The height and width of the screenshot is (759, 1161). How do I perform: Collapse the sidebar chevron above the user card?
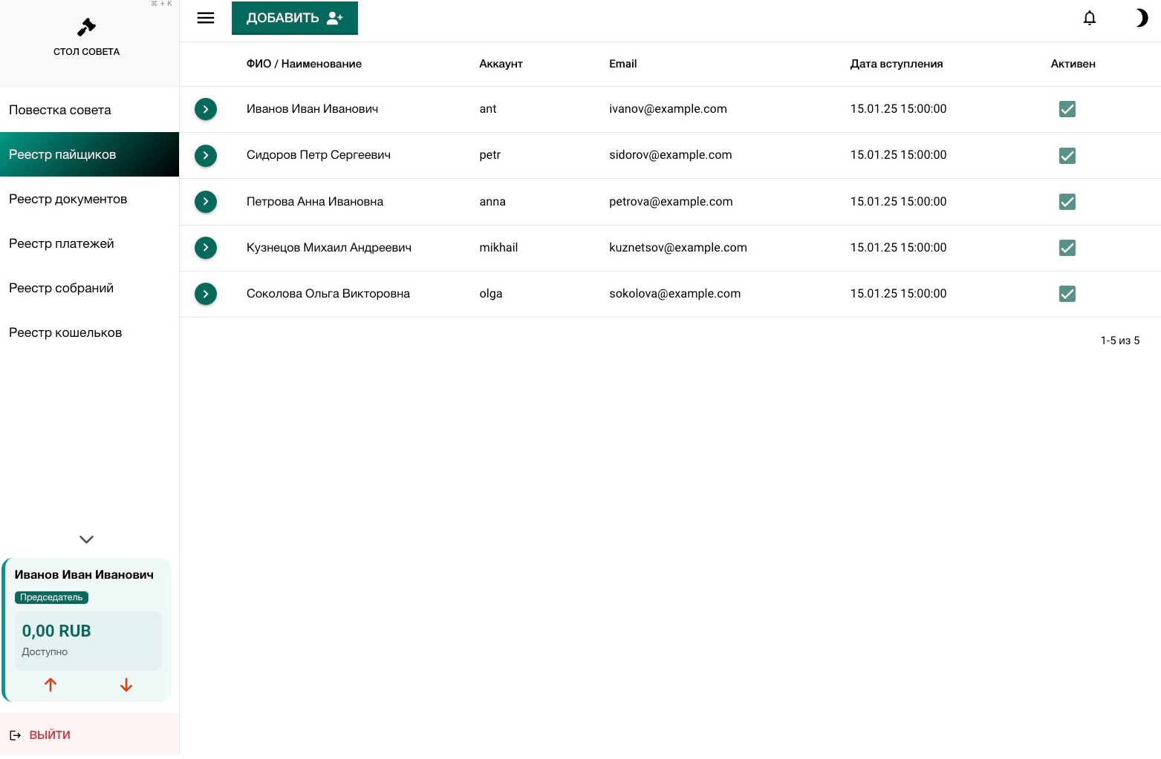pyautogui.click(x=86, y=539)
